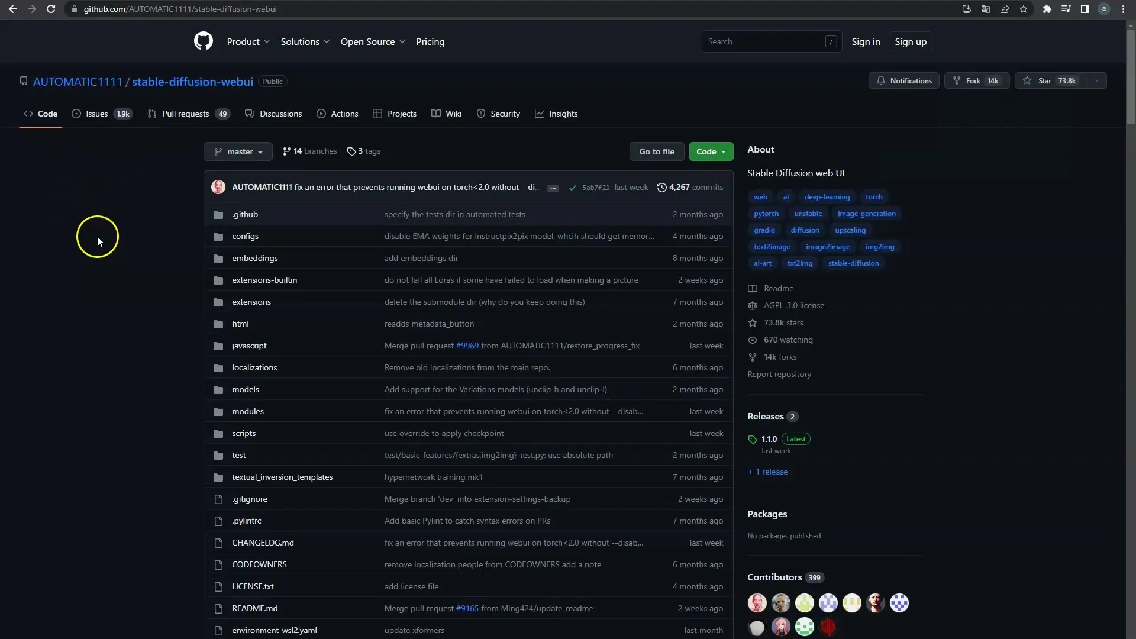The height and width of the screenshot is (639, 1136).
Task: Open the Issues tab
Action: [102, 114]
